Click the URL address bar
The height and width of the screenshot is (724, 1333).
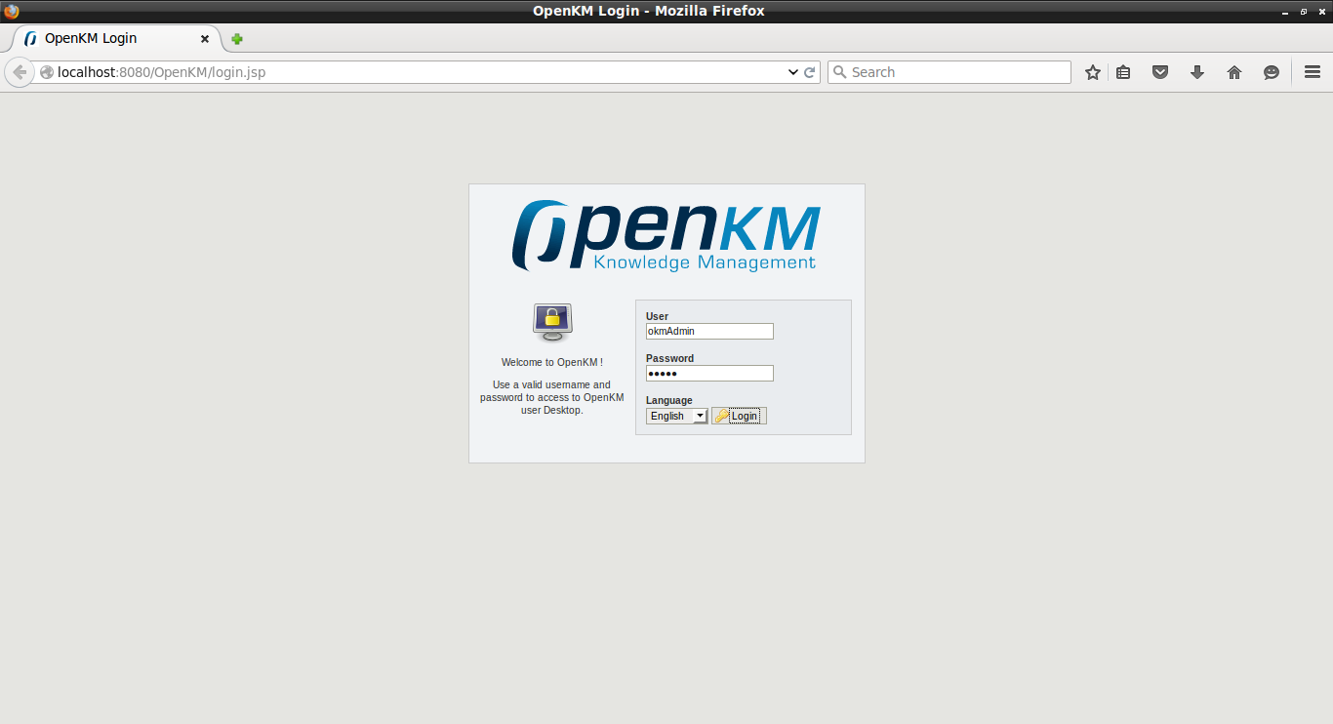420,72
